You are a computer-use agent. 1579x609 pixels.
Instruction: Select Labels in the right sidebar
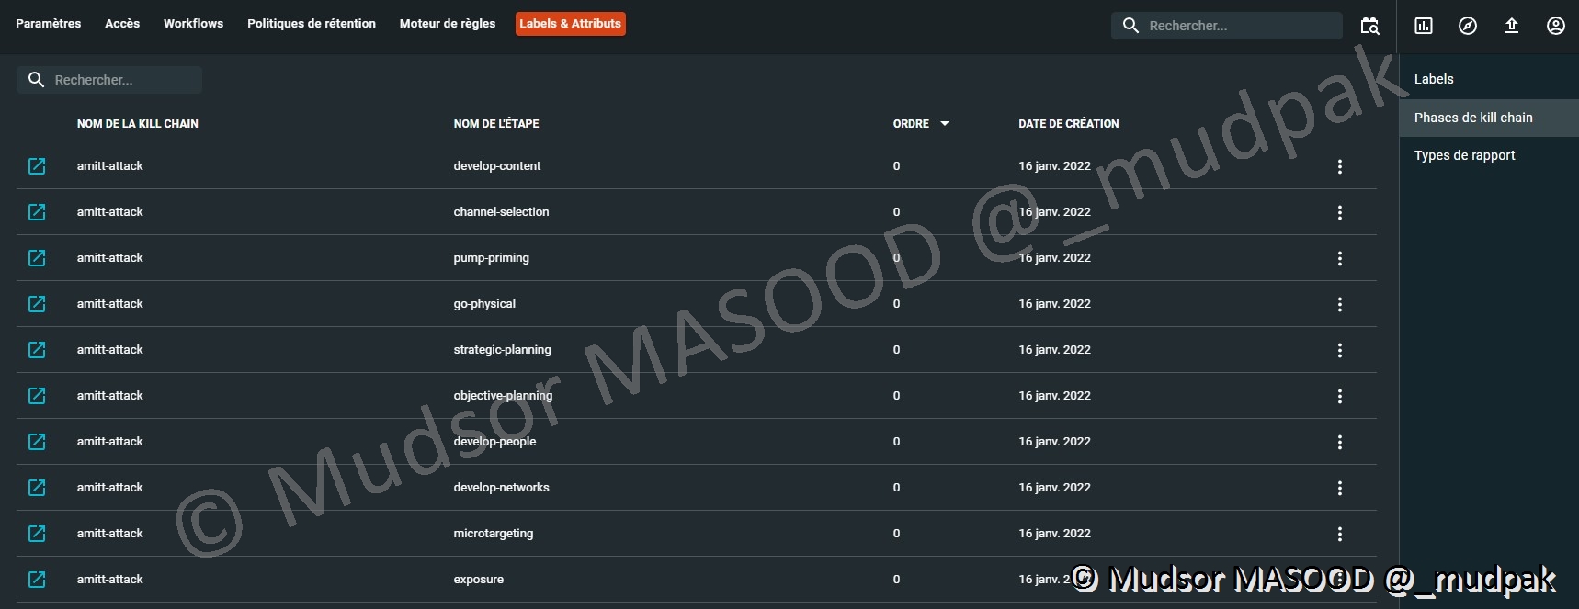[1434, 79]
